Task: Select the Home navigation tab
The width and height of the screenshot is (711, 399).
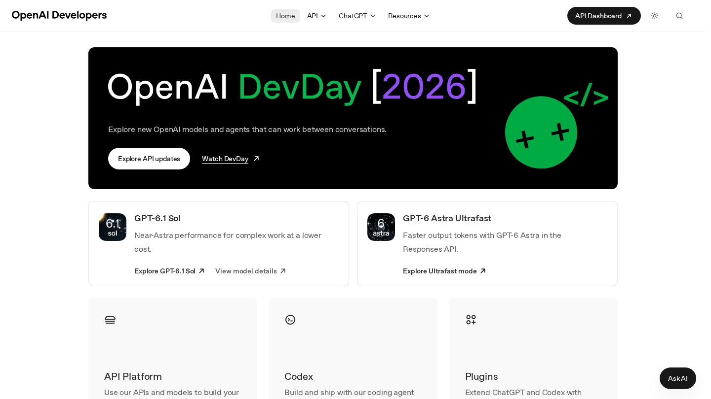Action: tap(285, 16)
